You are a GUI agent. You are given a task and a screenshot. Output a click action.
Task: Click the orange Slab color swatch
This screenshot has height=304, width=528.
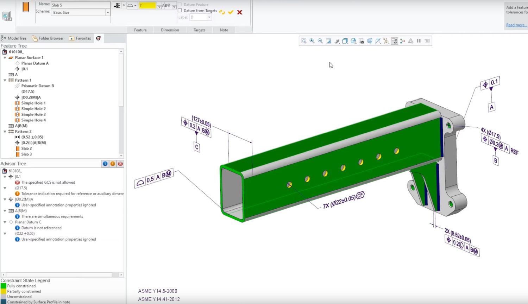pyautogui.click(x=26, y=7)
